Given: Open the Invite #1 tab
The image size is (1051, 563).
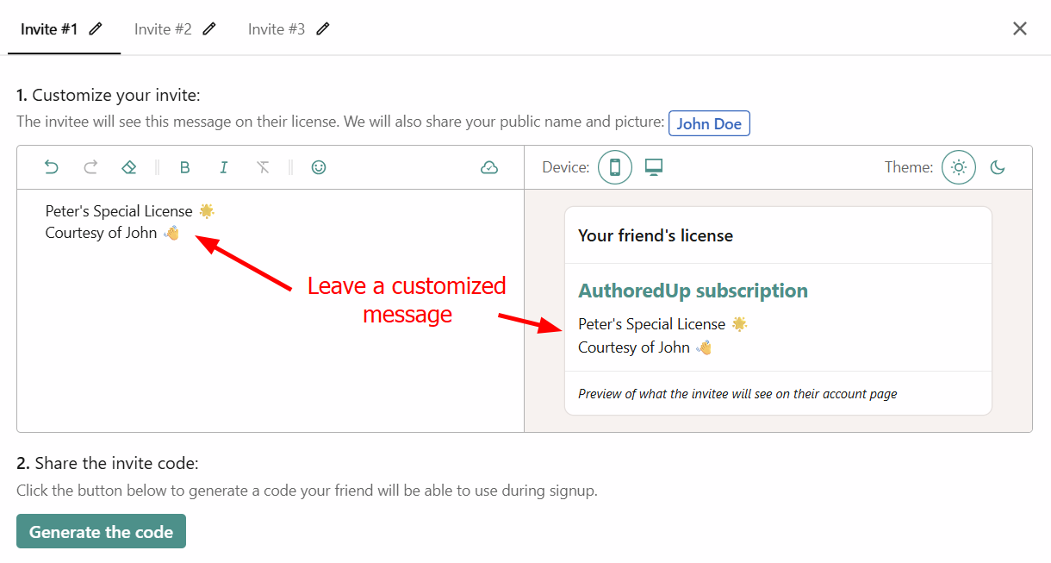Looking at the screenshot, I should coord(49,29).
